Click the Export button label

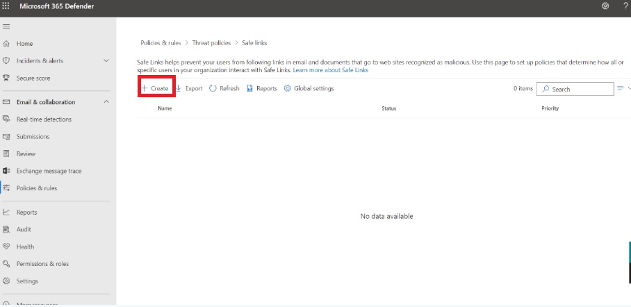pos(194,88)
